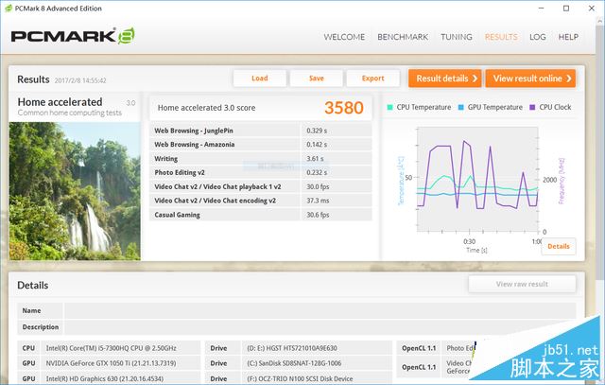Click the Load button
Screen dimensions: 605x385
260,79
